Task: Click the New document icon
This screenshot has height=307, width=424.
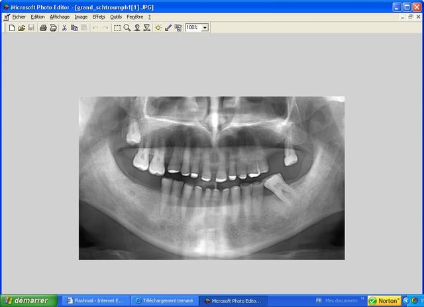Action: [12, 28]
